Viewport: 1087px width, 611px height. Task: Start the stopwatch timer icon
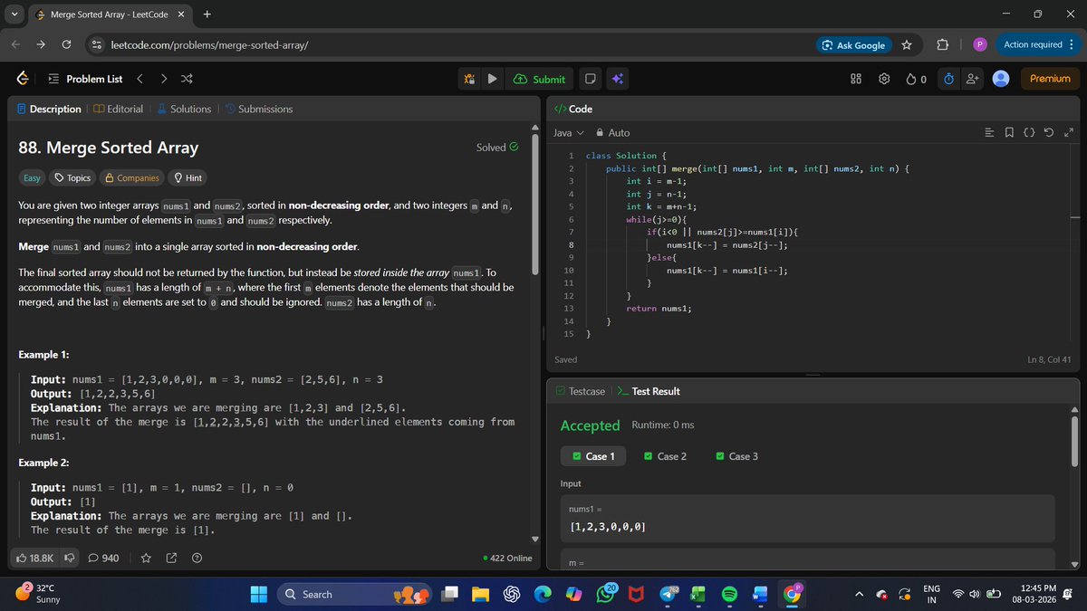[x=948, y=79]
